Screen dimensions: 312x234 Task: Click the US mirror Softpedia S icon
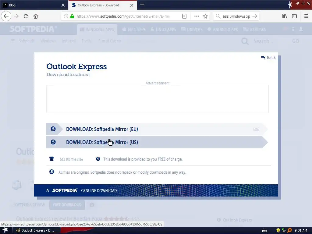53,142
